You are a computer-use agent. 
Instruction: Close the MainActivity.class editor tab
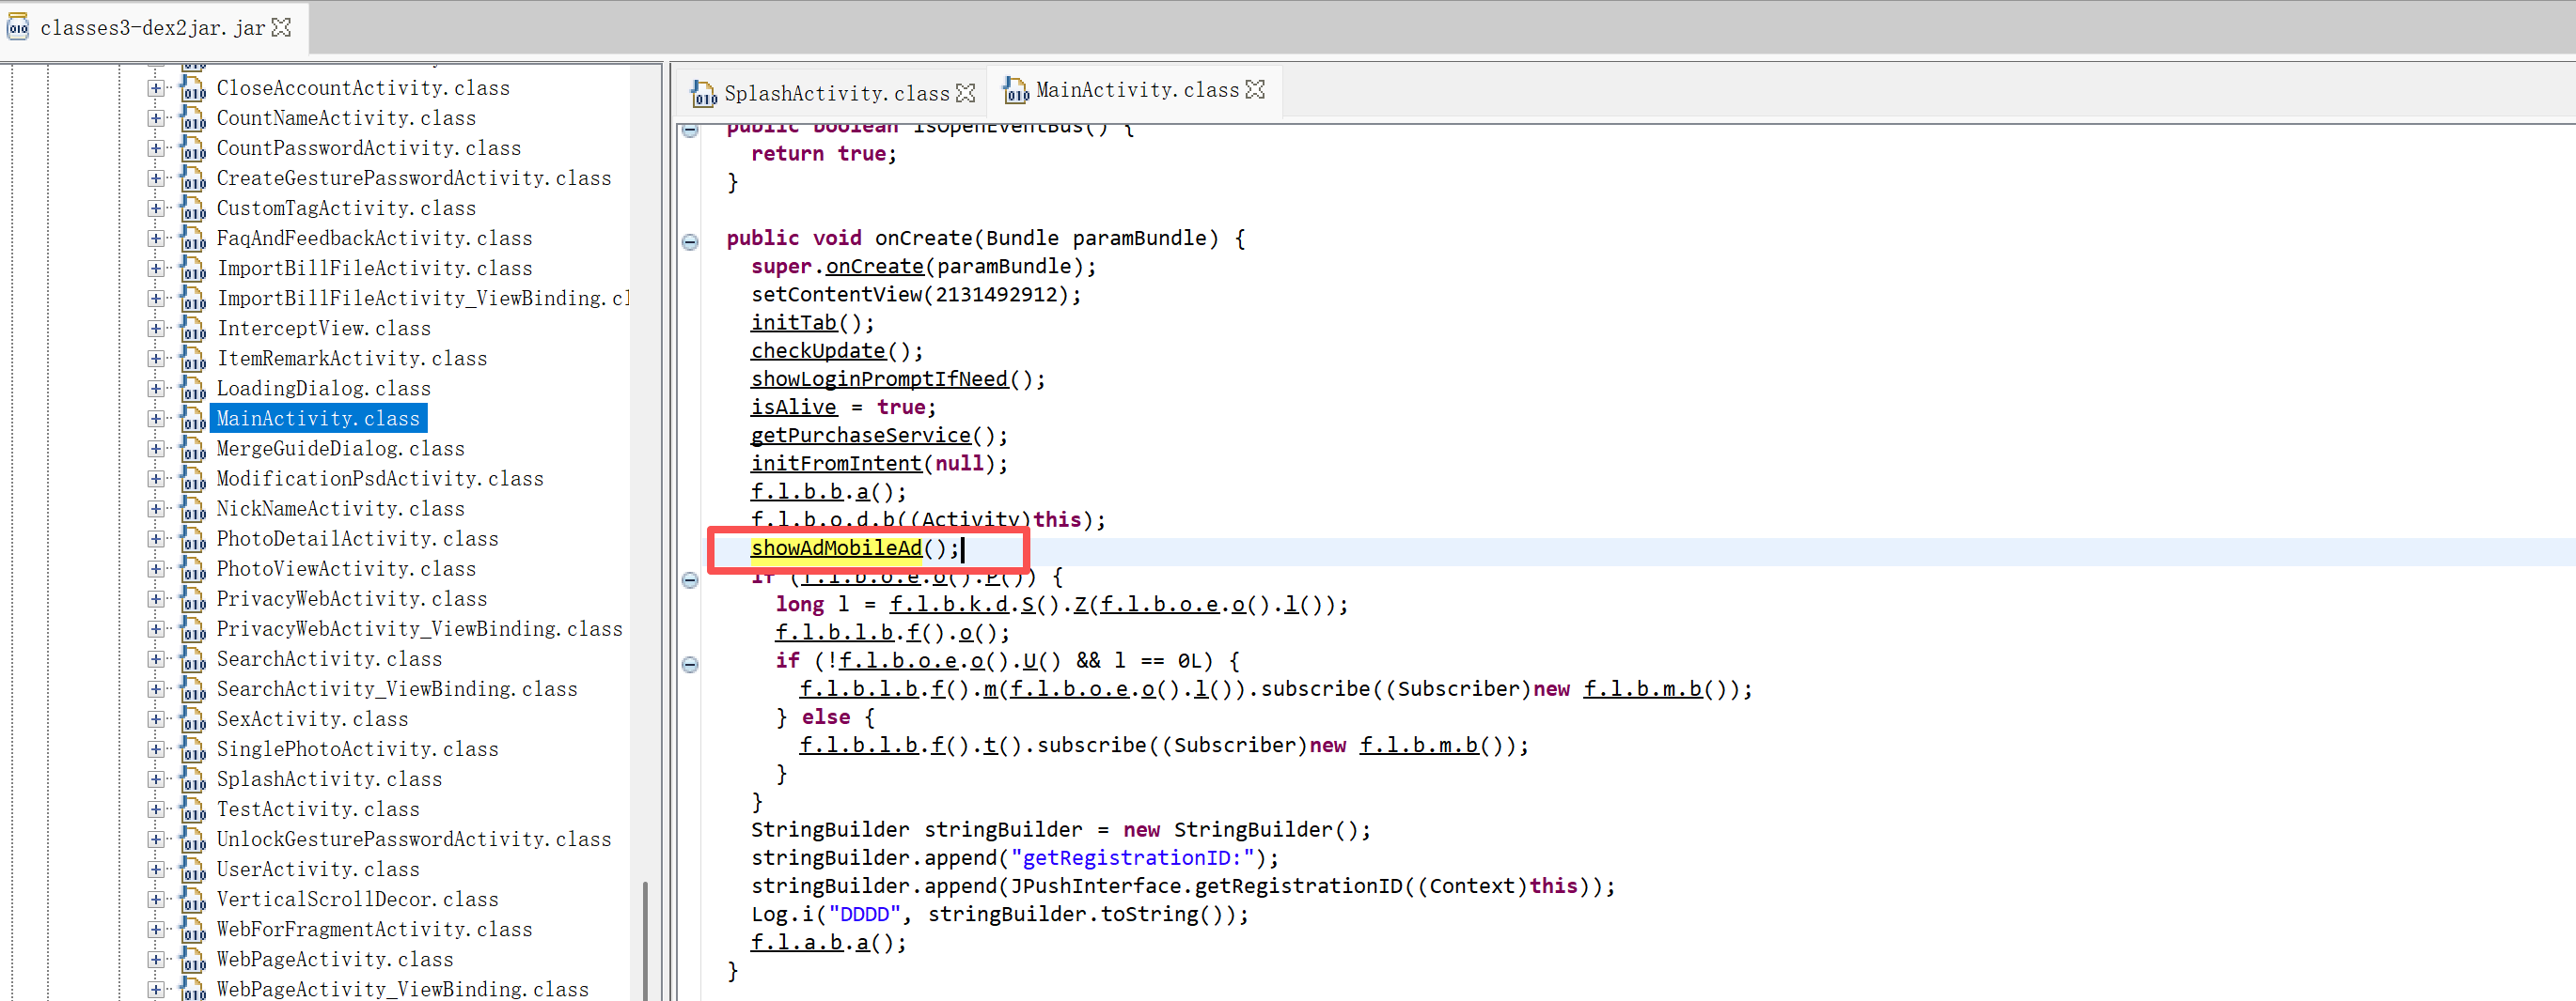[1255, 90]
